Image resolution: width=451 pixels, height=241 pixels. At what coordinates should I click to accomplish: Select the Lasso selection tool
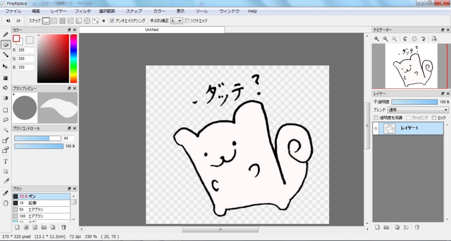point(5,120)
